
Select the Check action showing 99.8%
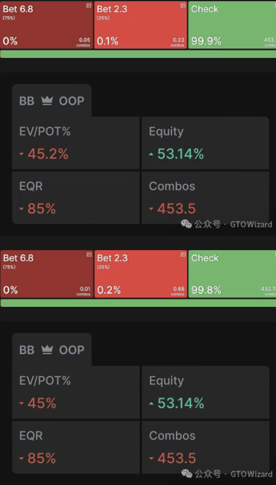pyautogui.click(x=232, y=273)
